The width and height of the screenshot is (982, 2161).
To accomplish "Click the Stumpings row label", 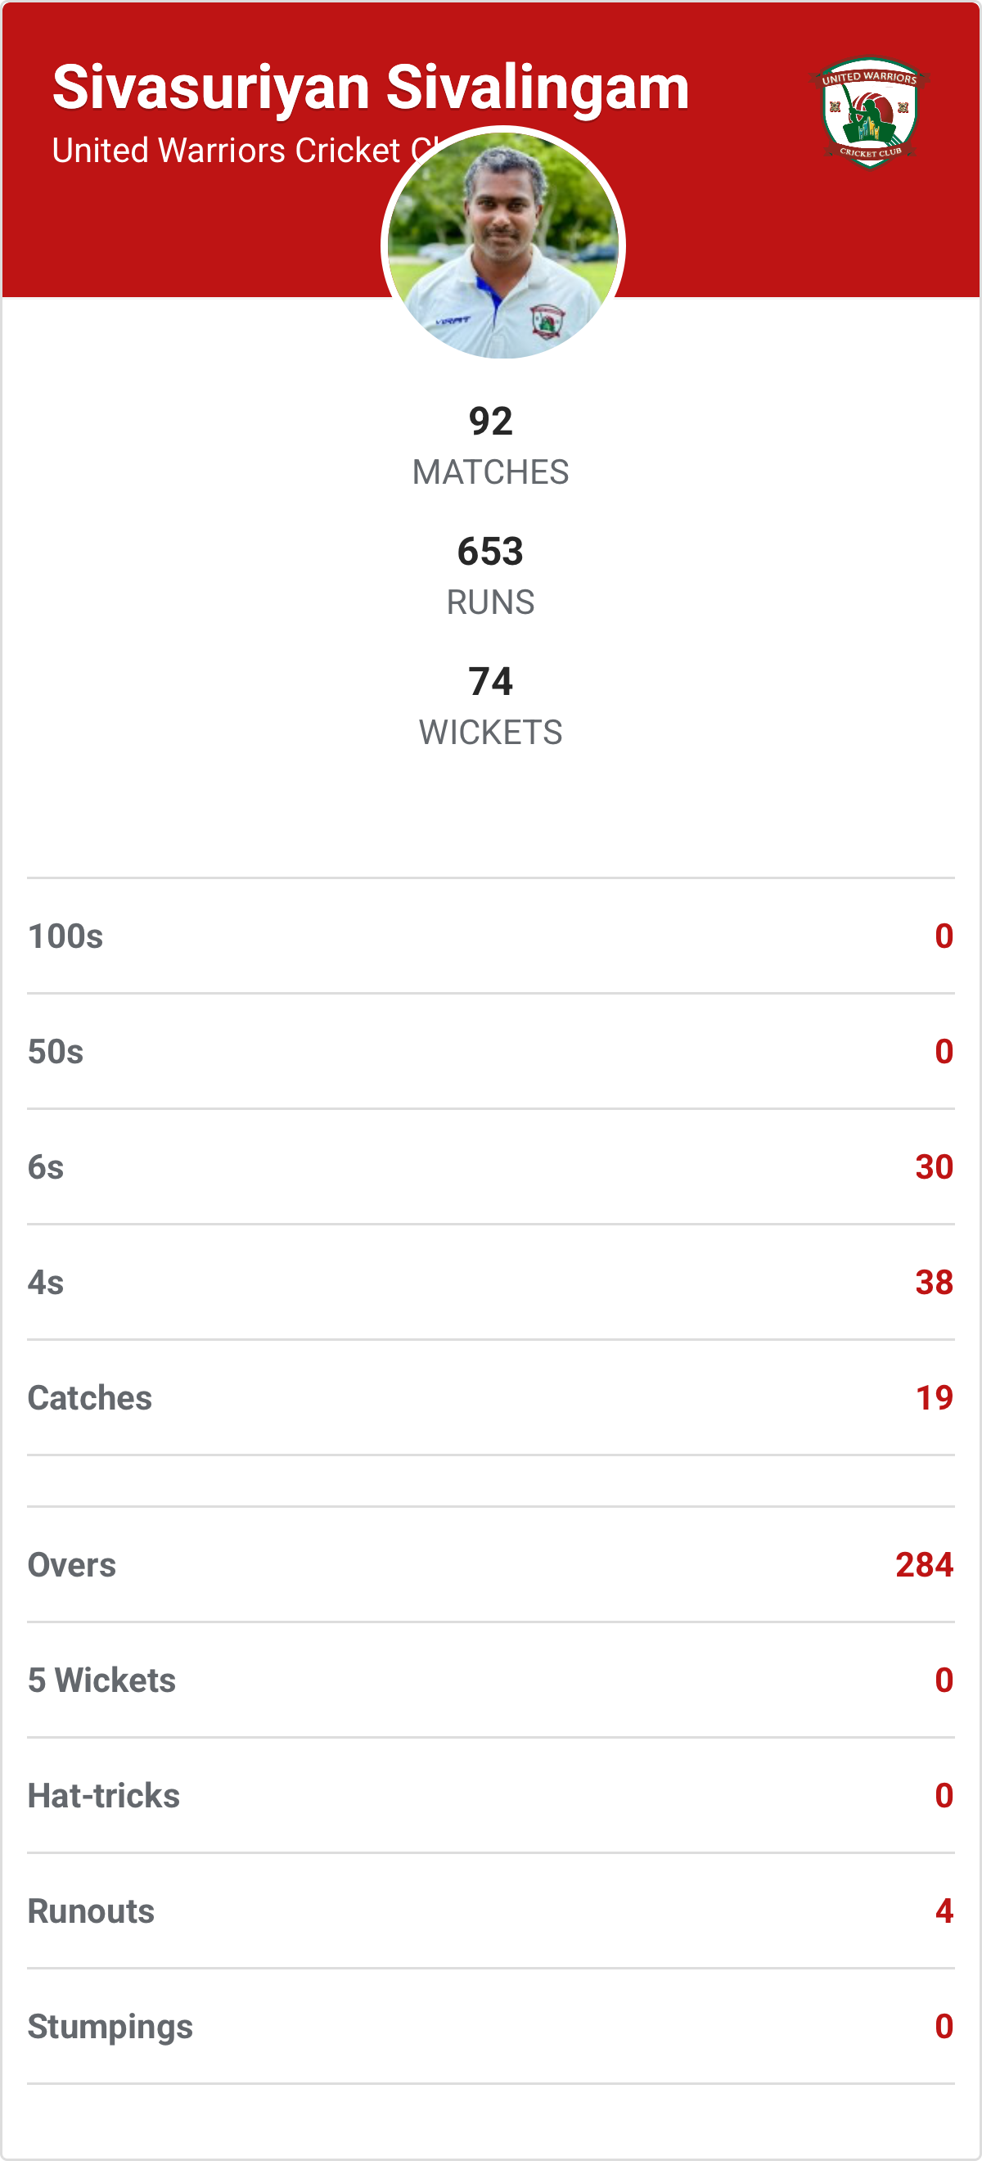I will [110, 2027].
